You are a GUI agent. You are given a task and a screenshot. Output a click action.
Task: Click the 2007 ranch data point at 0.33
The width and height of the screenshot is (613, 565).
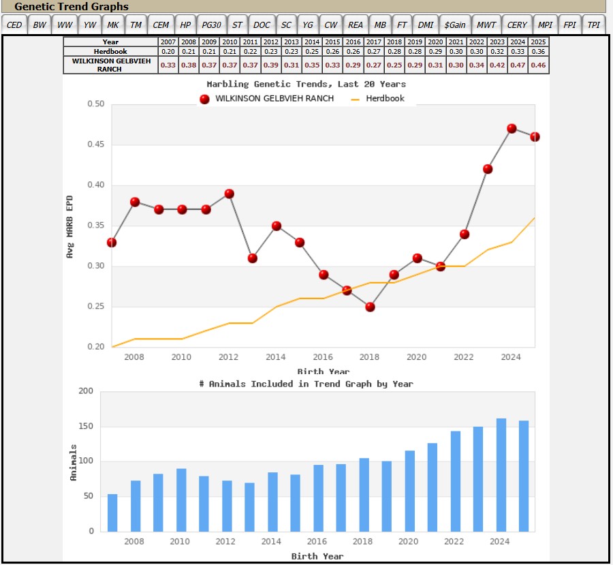[112, 243]
